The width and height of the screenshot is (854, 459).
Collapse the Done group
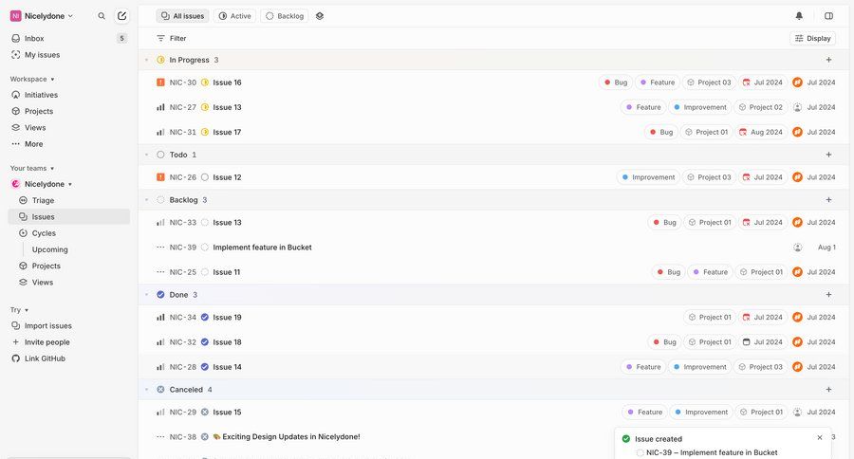[146, 295]
